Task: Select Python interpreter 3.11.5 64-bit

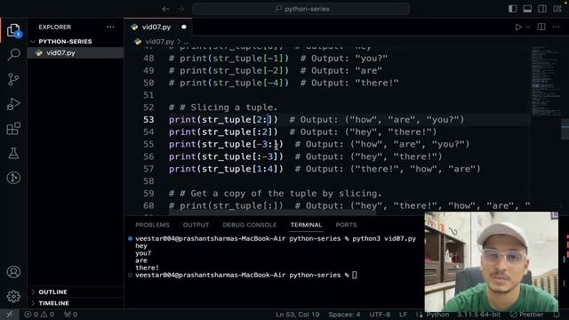Action: [x=478, y=315]
